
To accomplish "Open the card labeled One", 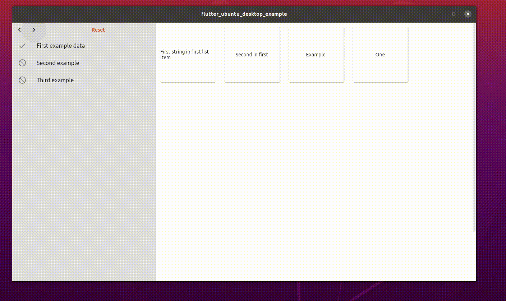I will [380, 55].
